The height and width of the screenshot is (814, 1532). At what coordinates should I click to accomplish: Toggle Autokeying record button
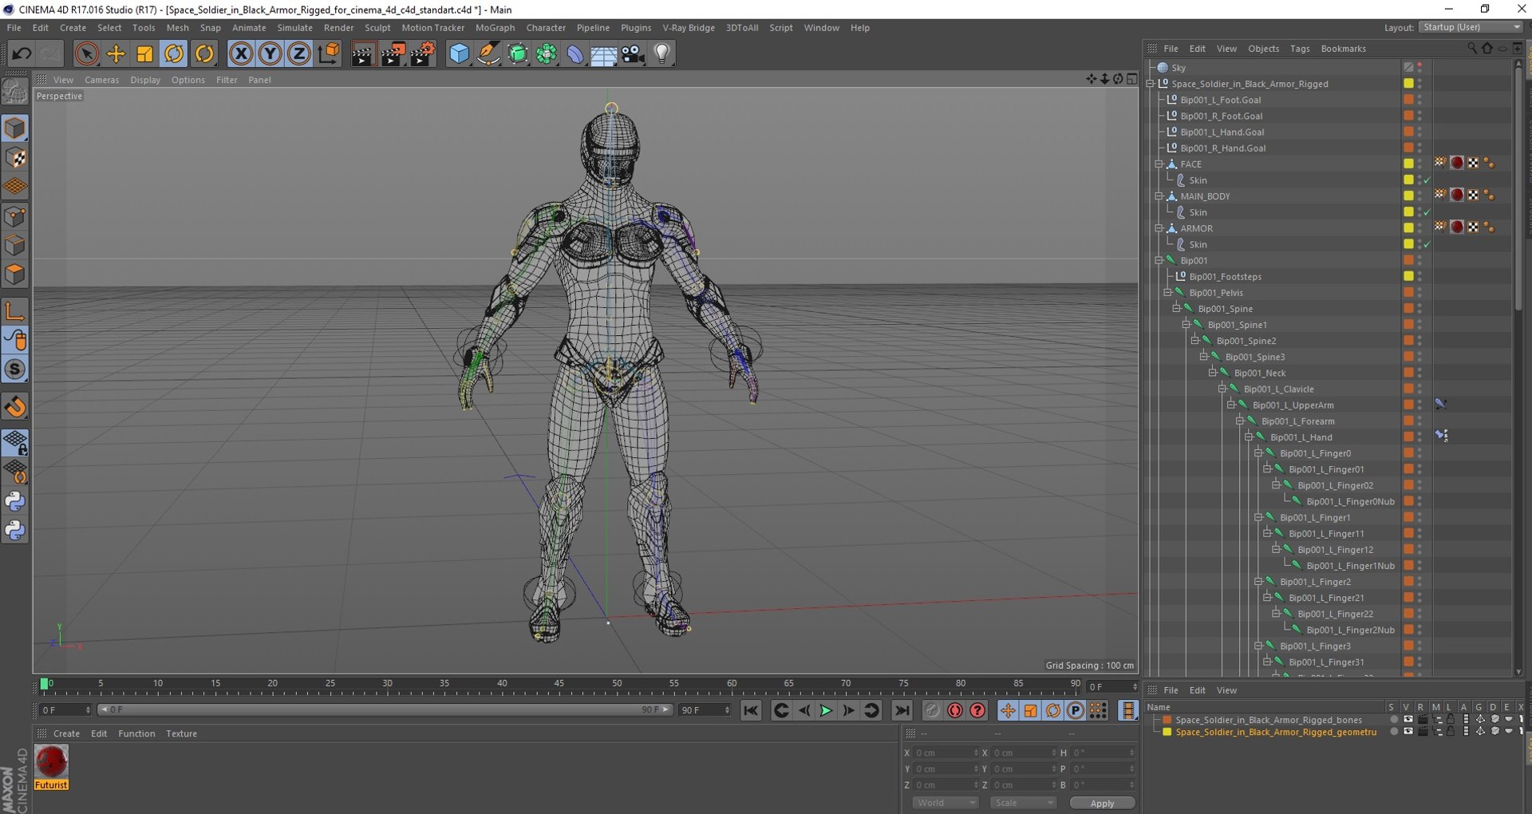tap(955, 710)
